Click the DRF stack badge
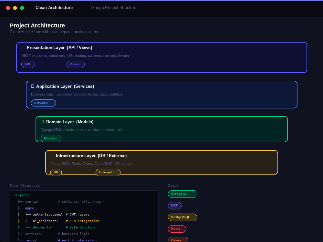Screen dimensions: 323x242 (x=175, y=206)
